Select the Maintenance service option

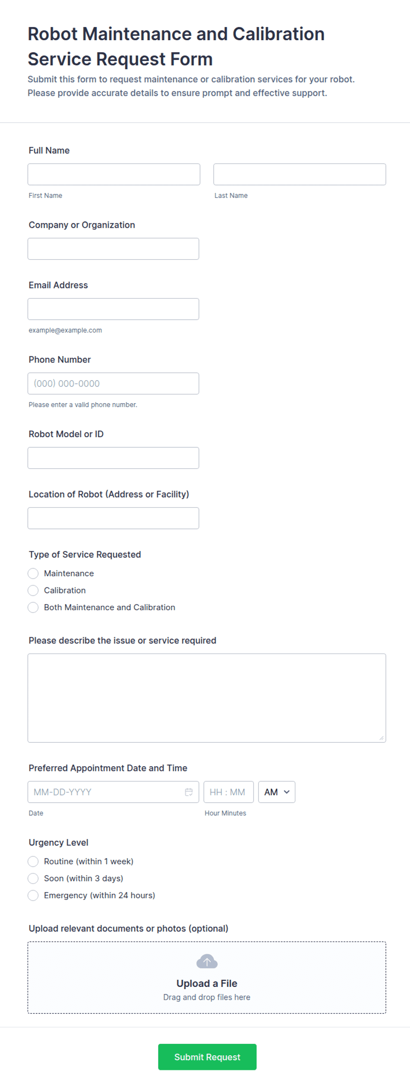[33, 573]
